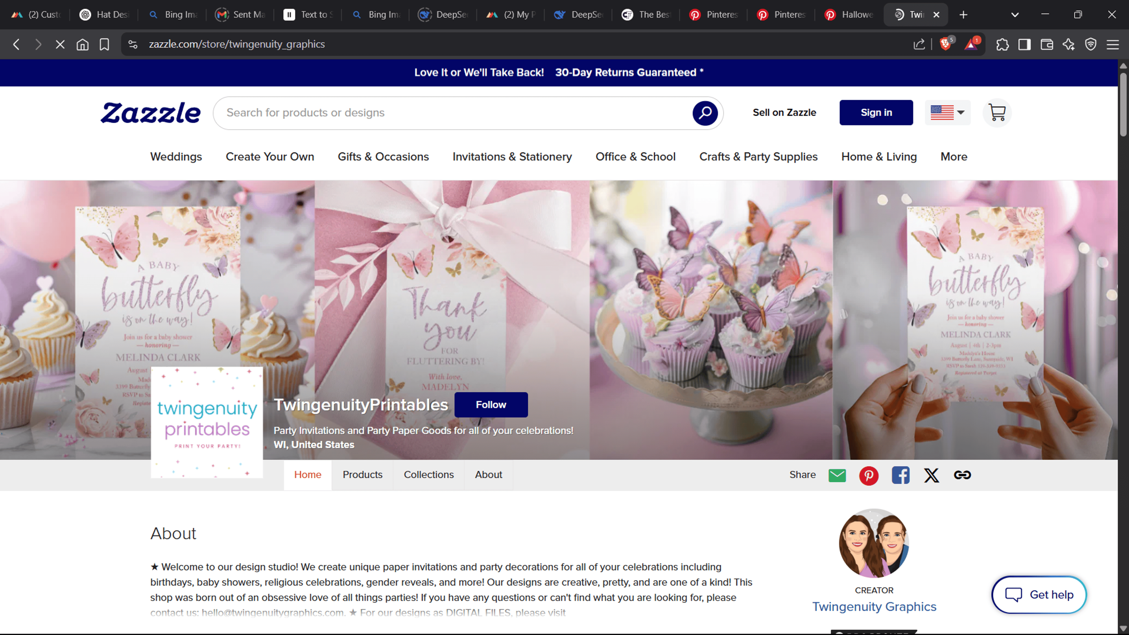Open Brave VPN shield icon
Viewport: 1129px width, 635px height.
(x=1090, y=44)
